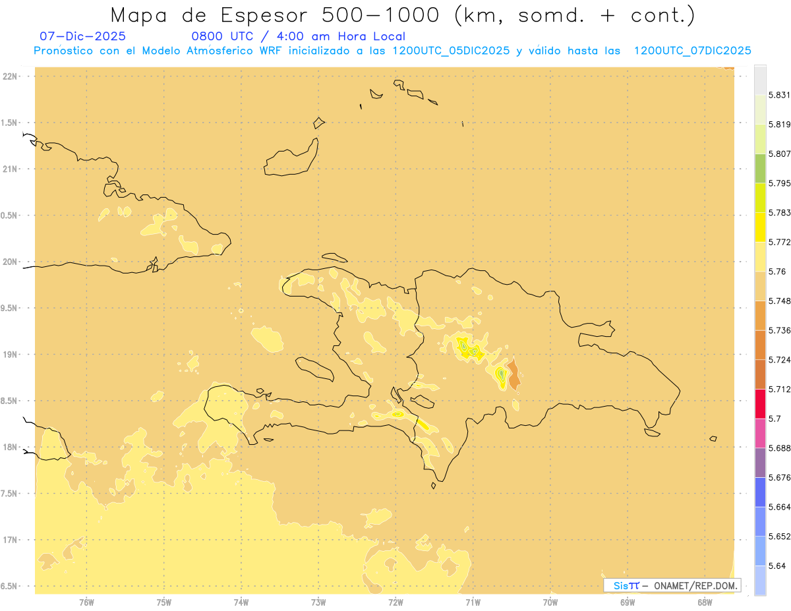Select the '5.795' legend value
This screenshot has width=791, height=611.
[779, 183]
